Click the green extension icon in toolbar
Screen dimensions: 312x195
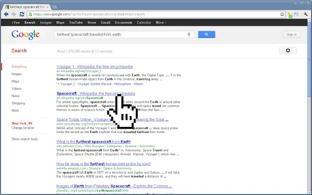(x=290, y=15)
